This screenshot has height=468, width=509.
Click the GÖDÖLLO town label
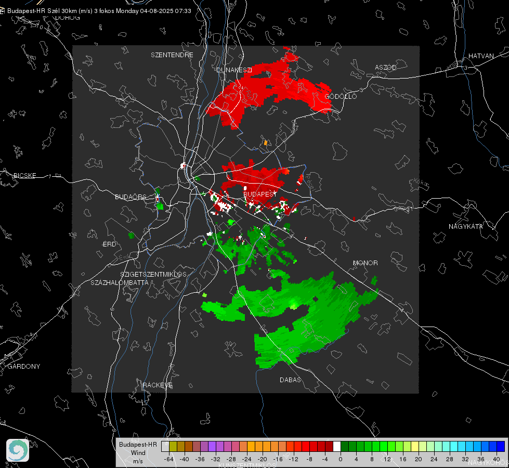click(x=341, y=96)
